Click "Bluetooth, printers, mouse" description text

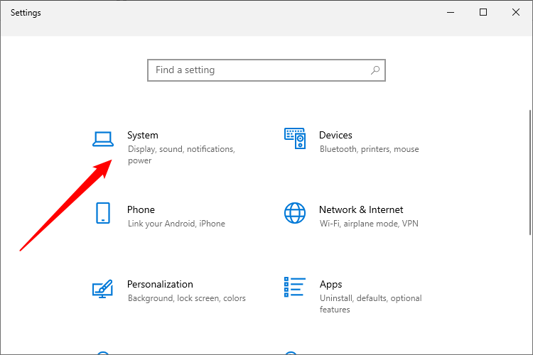(x=369, y=149)
